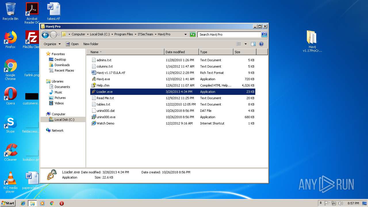Toggle the preview pane button

tap(253, 44)
